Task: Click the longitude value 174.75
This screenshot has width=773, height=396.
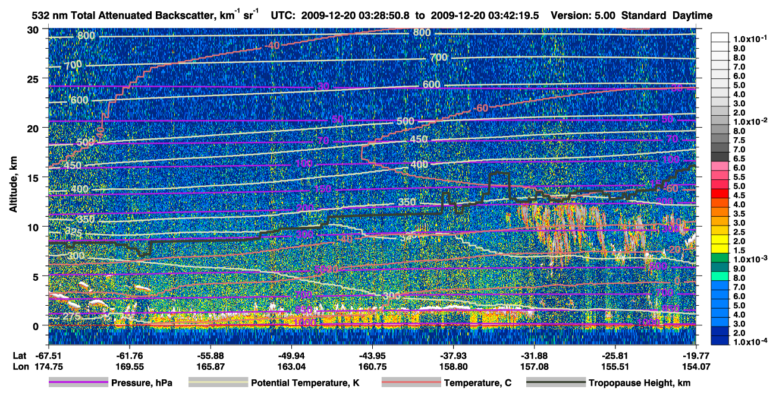Action: [x=48, y=366]
